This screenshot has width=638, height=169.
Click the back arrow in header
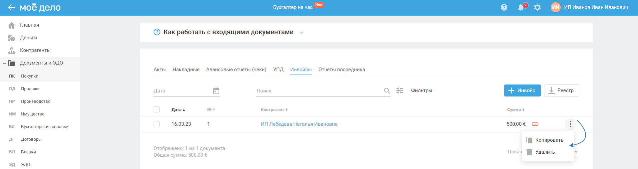click(x=11, y=7)
